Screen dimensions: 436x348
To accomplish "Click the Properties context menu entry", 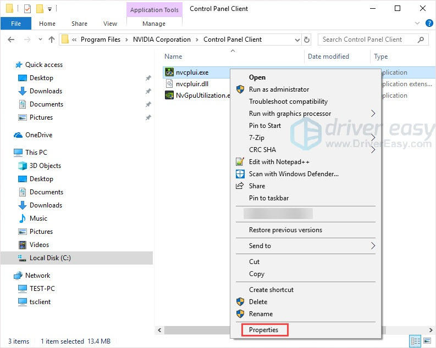I will (263, 330).
